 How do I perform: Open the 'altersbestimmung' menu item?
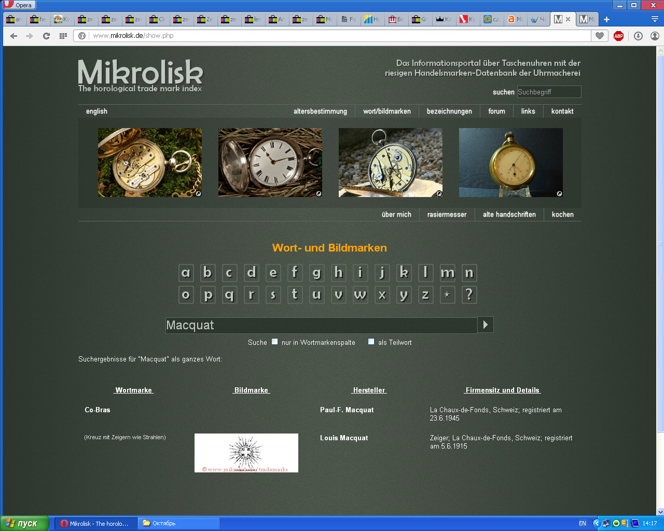click(x=320, y=111)
